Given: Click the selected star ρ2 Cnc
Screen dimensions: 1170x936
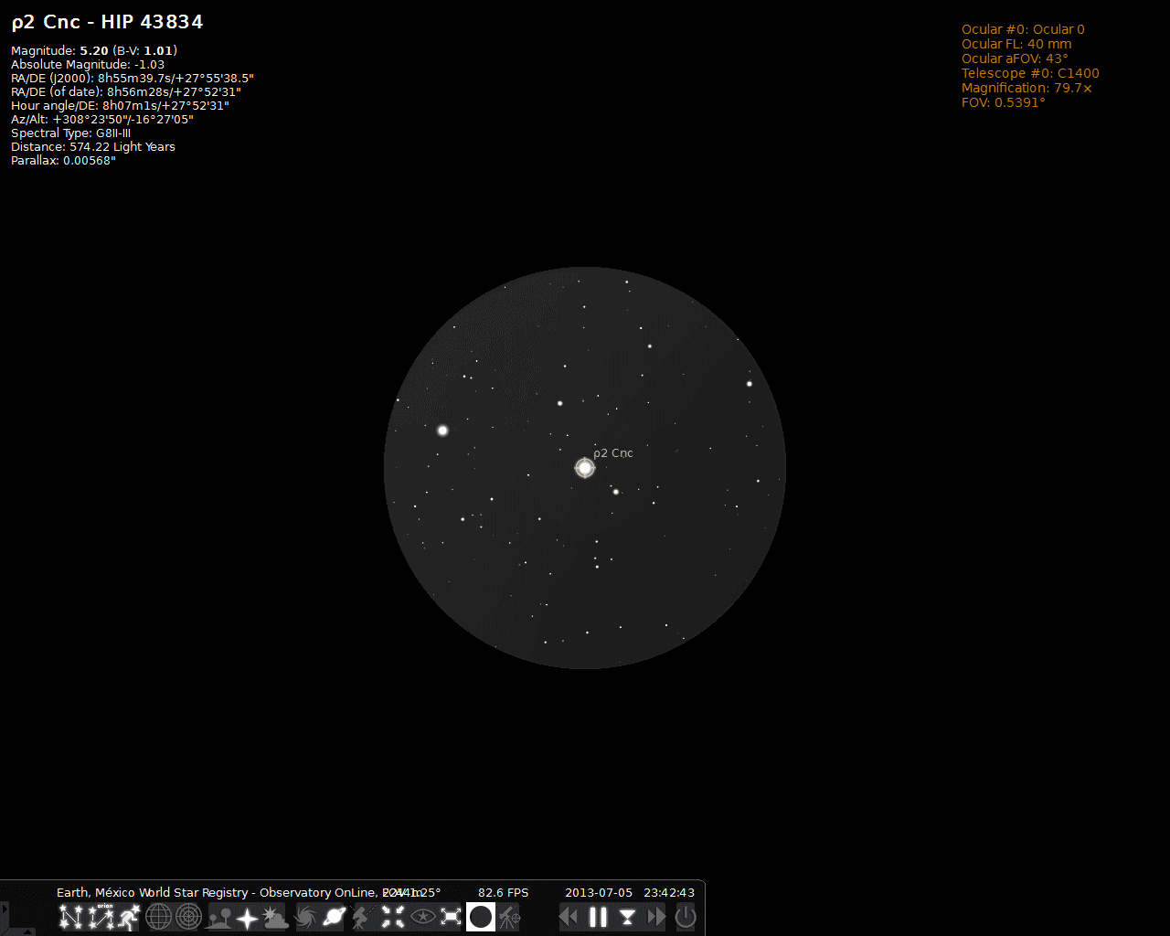Looking at the screenshot, I should tap(585, 468).
